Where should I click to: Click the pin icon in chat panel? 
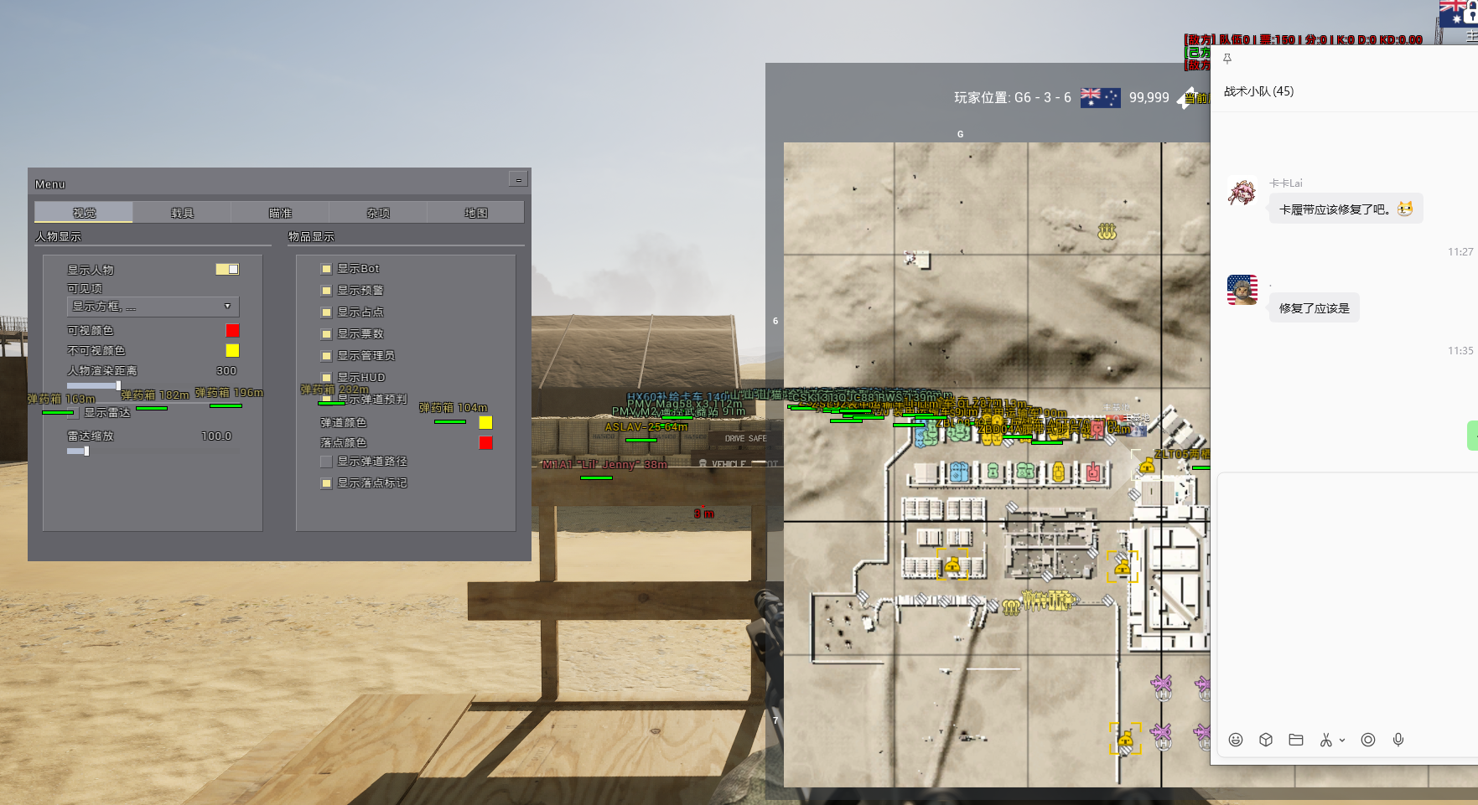(x=1227, y=59)
